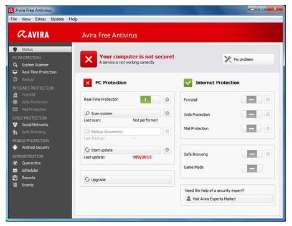Viewport: 292px width, 226px height.
Task: Open Reports sidebar entry
Action: 29,177
